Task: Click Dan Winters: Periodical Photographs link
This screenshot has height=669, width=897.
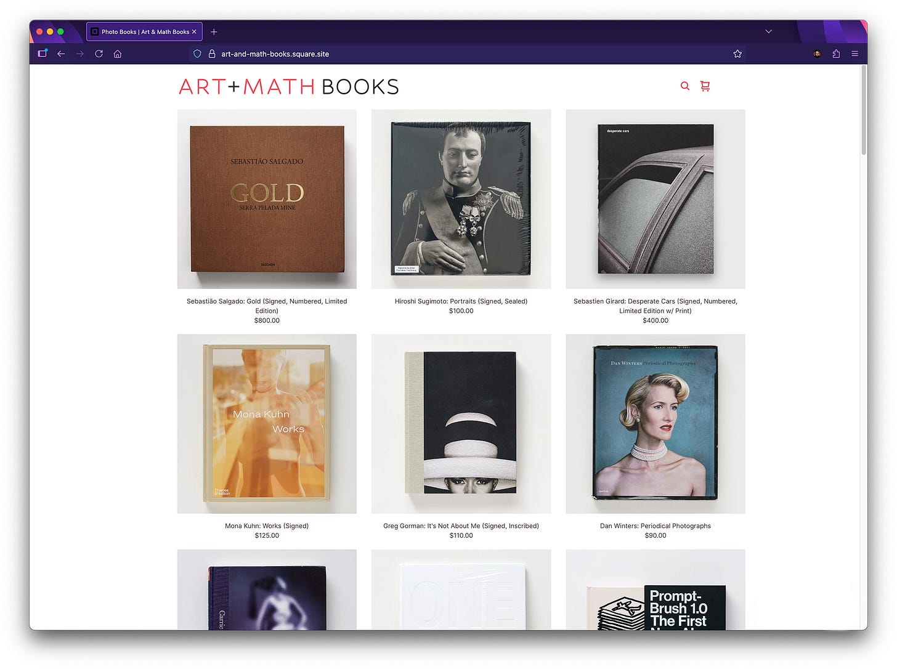Action: (x=655, y=526)
